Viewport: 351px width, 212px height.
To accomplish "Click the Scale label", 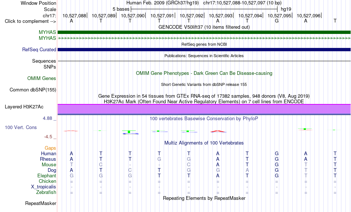I will click(x=50, y=9).
